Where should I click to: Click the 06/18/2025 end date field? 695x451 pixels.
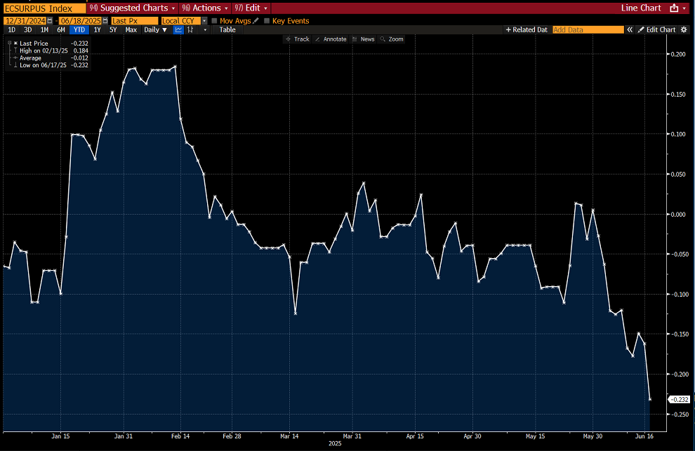pos(81,21)
